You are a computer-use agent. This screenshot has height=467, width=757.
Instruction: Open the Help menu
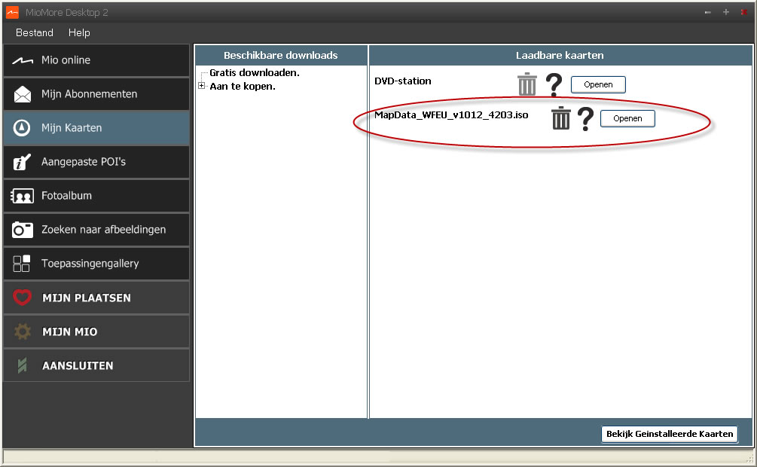(x=79, y=33)
